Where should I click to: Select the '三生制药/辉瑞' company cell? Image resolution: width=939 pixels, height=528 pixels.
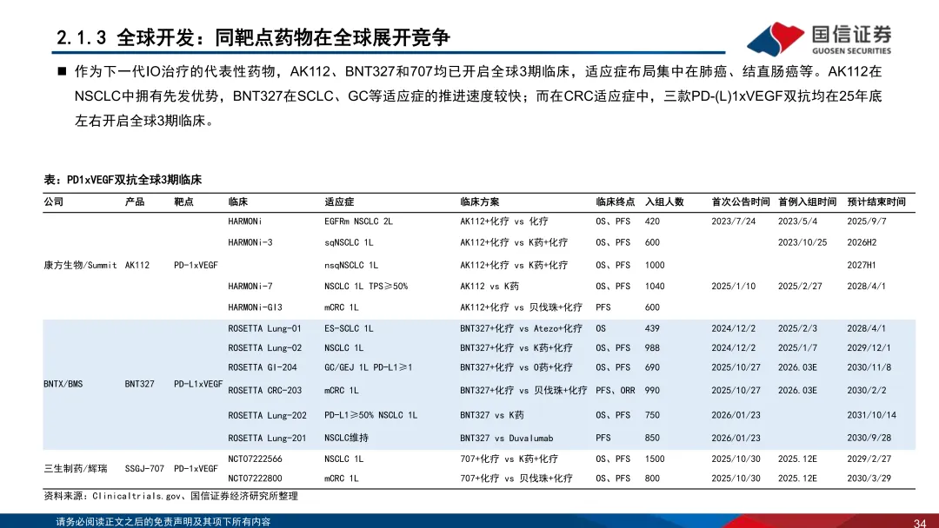[x=76, y=468]
